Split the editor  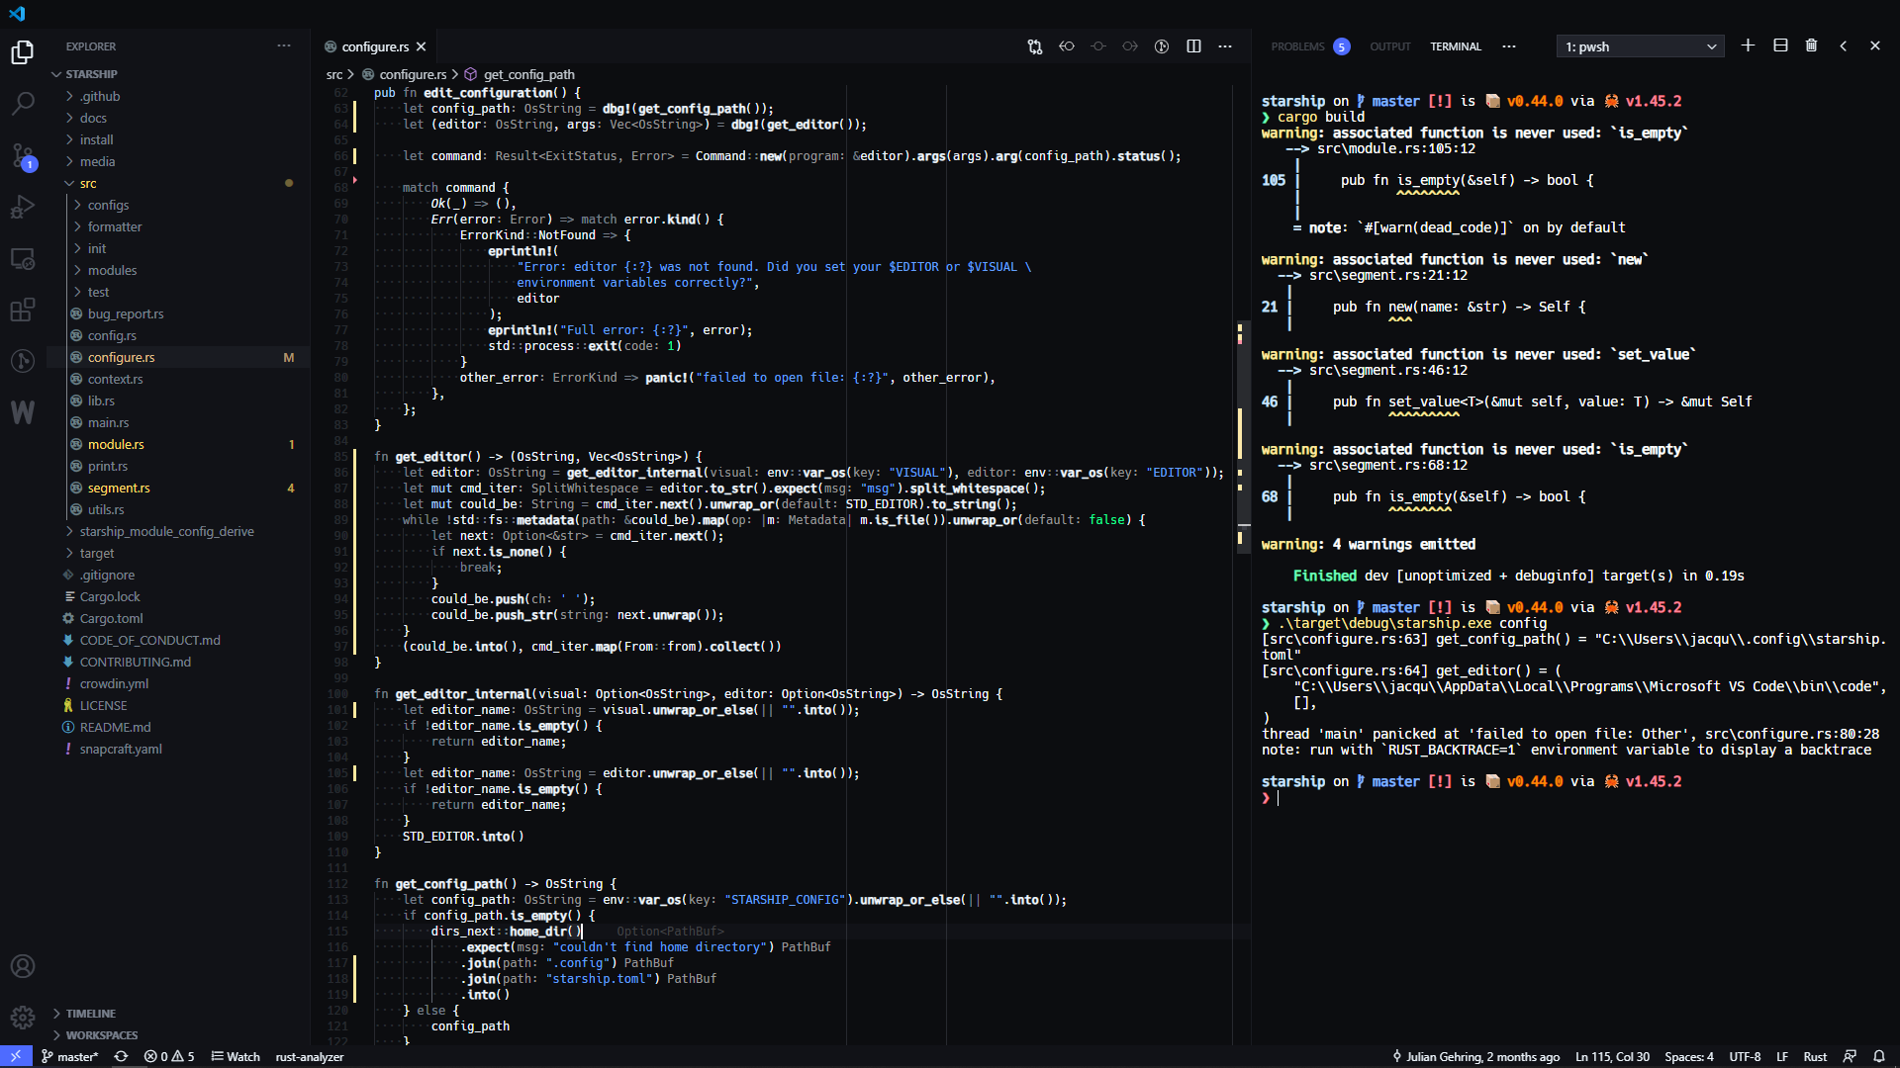(x=1193, y=45)
